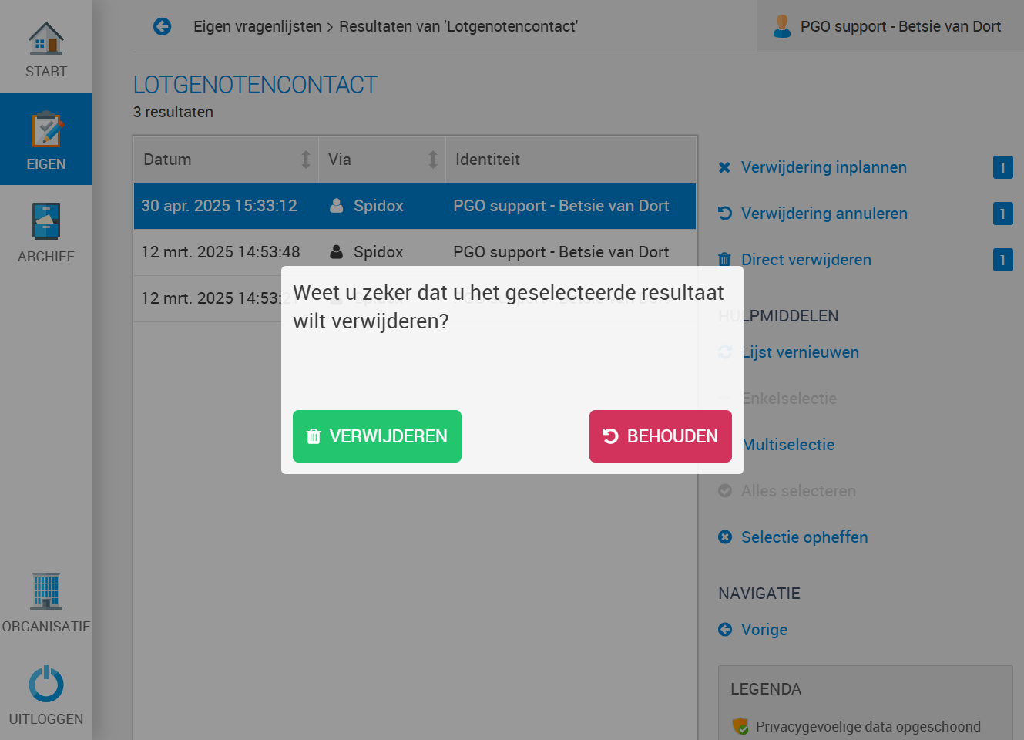This screenshot has width=1024, height=740.
Task: Click the shield icon in the LEGENDA box
Action: 740,726
